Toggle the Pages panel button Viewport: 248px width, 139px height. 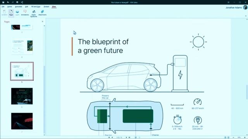(x=11, y=13)
